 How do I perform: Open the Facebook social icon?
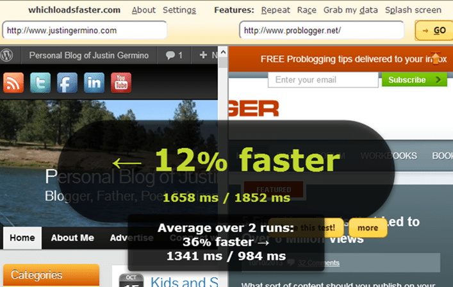(67, 83)
